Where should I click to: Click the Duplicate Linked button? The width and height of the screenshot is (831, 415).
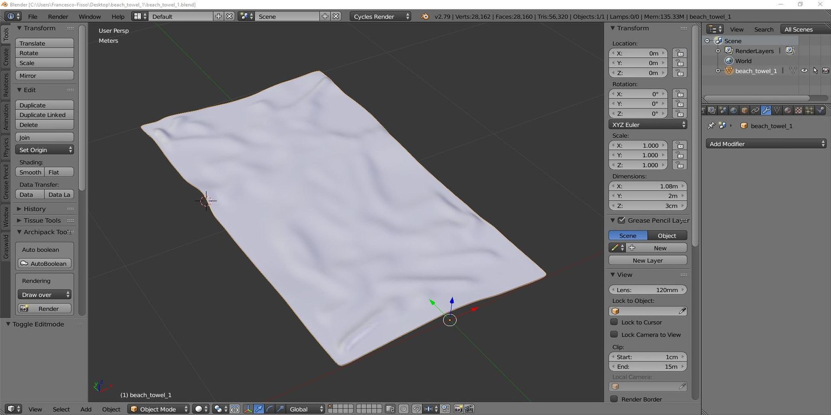tap(45, 115)
